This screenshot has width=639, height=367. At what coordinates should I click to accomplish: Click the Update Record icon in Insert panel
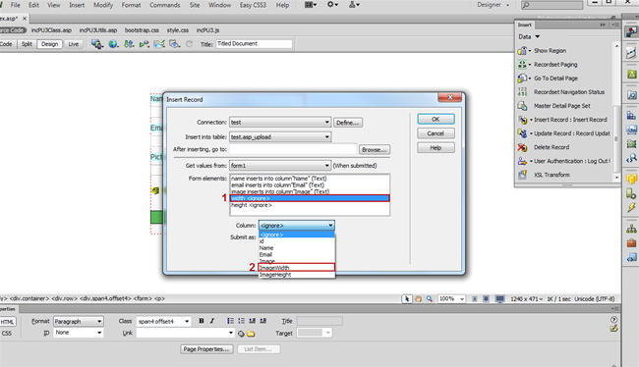pyautogui.click(x=522, y=133)
